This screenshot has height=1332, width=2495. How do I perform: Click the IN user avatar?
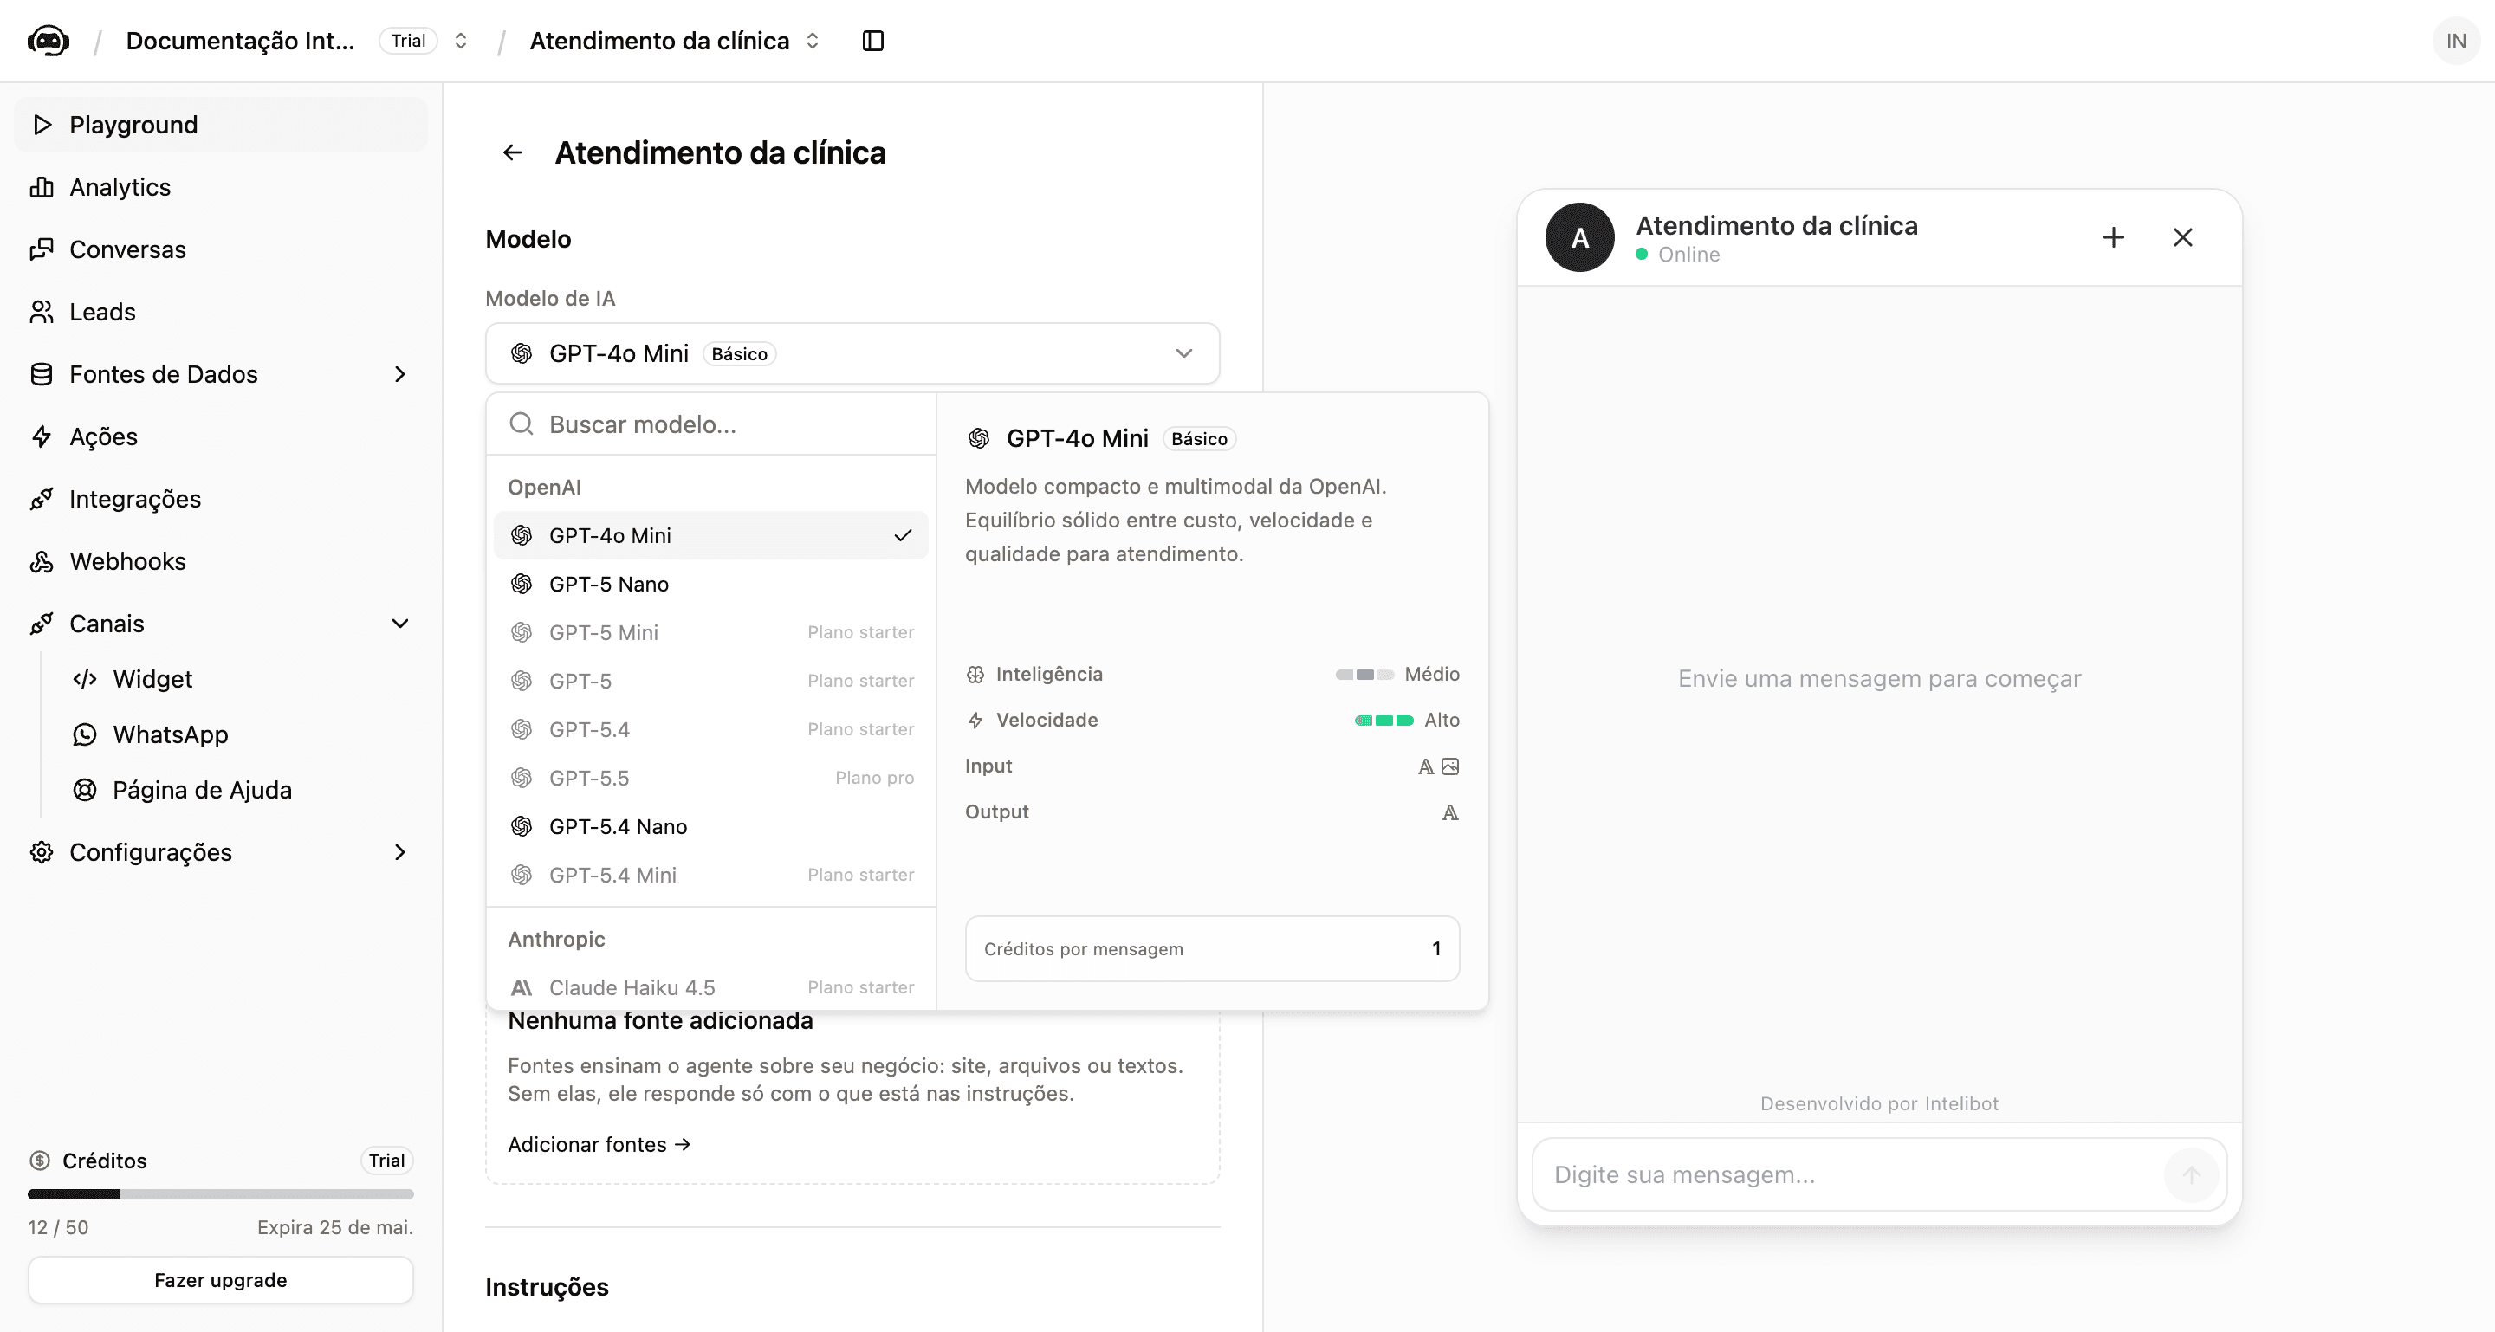[2455, 41]
